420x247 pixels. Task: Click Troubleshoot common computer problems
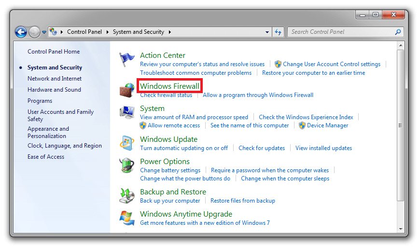pos(196,73)
